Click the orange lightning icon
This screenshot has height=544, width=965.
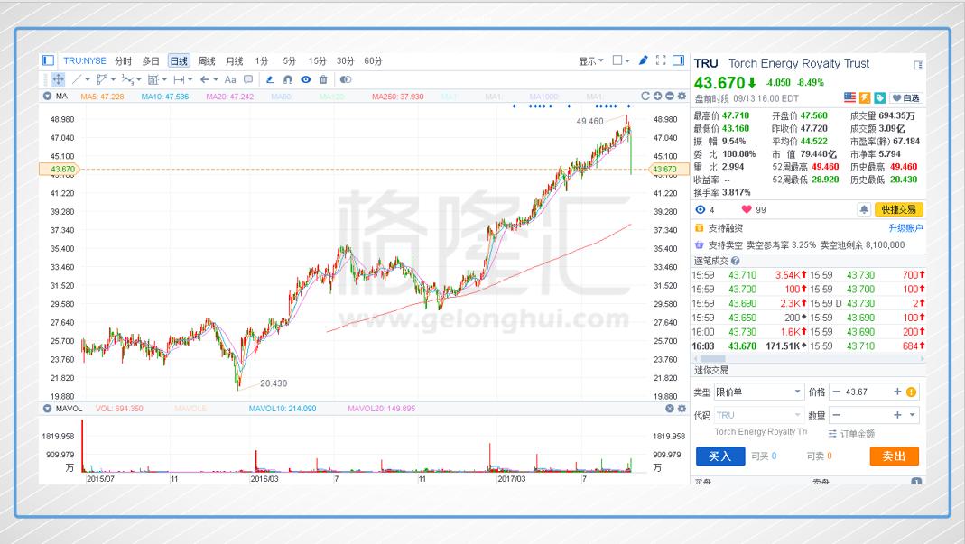865,97
